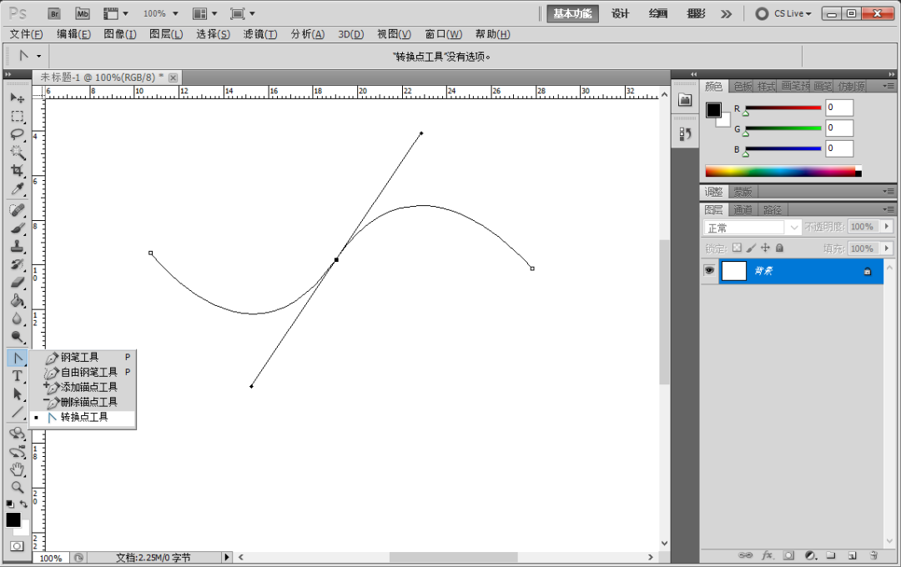Click the add layer style fx icon

click(768, 555)
